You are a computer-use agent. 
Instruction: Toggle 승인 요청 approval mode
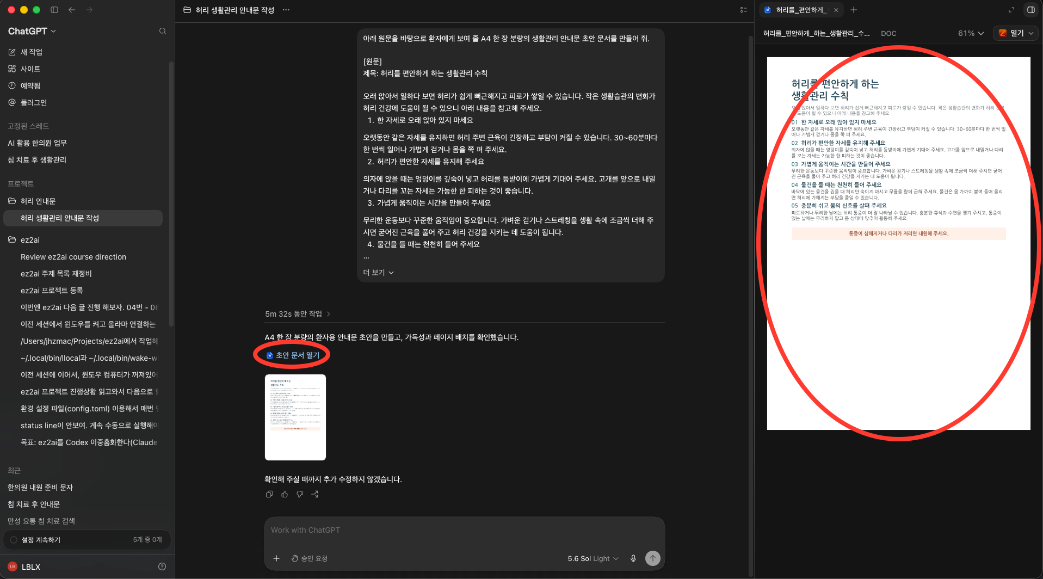click(310, 558)
